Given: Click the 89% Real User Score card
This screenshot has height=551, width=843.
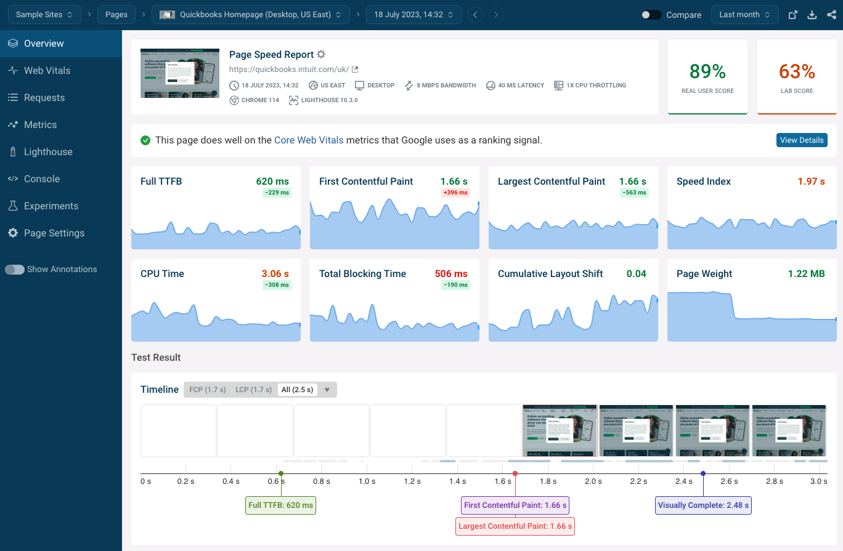Looking at the screenshot, I should [707, 77].
